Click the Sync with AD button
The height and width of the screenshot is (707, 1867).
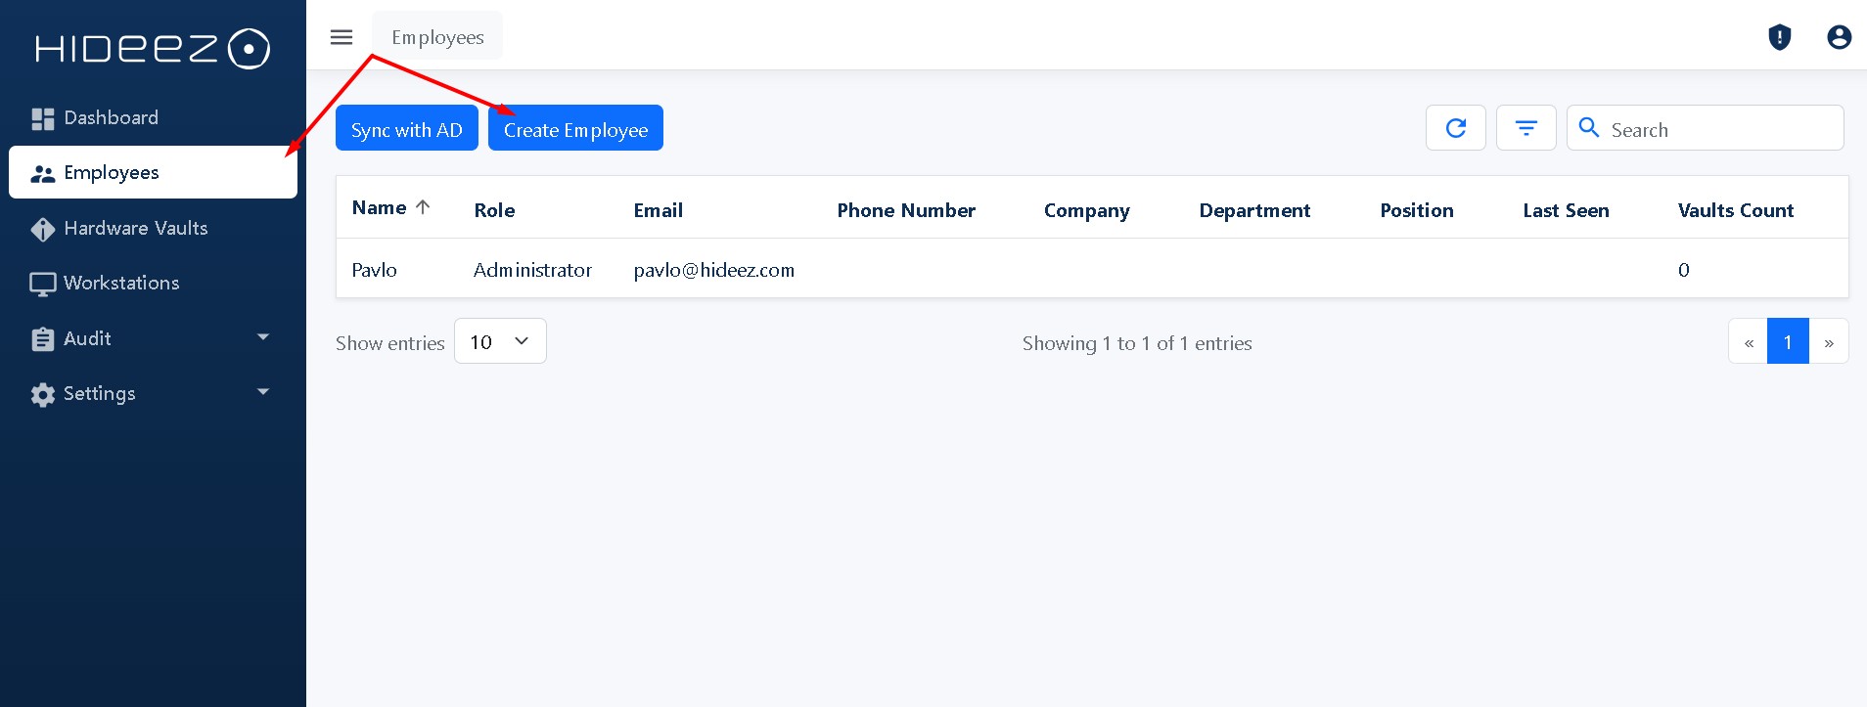407,128
